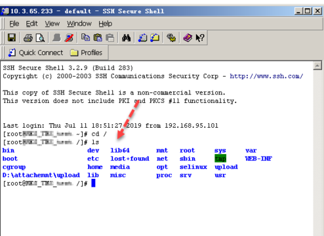Screen dimensions: 324x236
Task: Click the 'usr' directory name
Action: (x=220, y=175)
